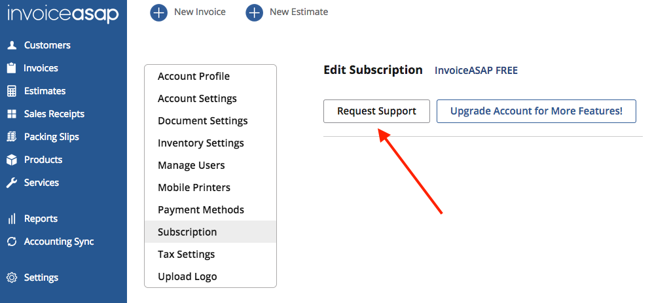Click the Packing Slips icon
Screen dimensions: 652x303
11,137
